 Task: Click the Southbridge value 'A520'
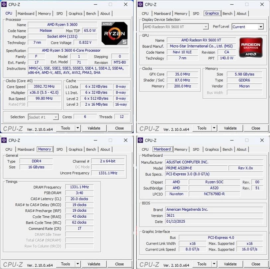point(214,188)
